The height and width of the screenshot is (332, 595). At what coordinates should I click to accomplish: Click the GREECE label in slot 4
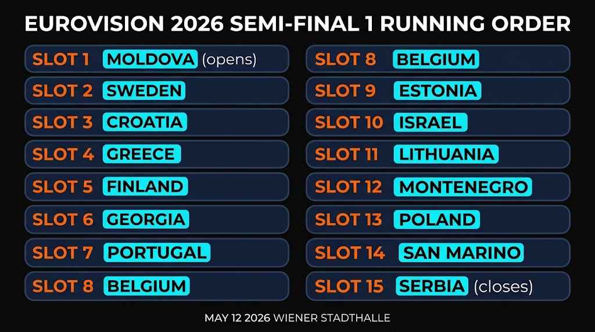pyautogui.click(x=141, y=154)
